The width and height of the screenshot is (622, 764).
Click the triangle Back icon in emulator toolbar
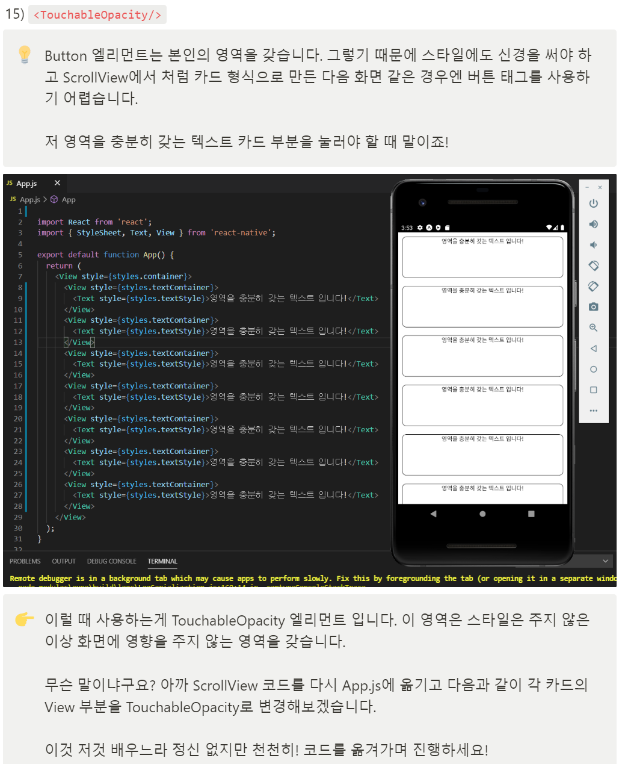593,349
